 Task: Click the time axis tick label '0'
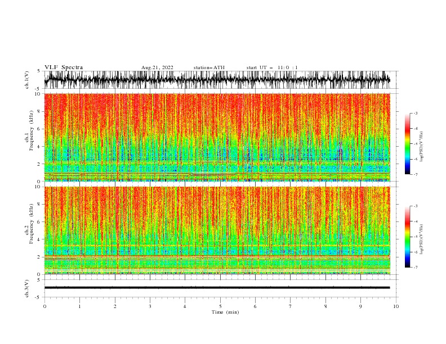click(44, 306)
